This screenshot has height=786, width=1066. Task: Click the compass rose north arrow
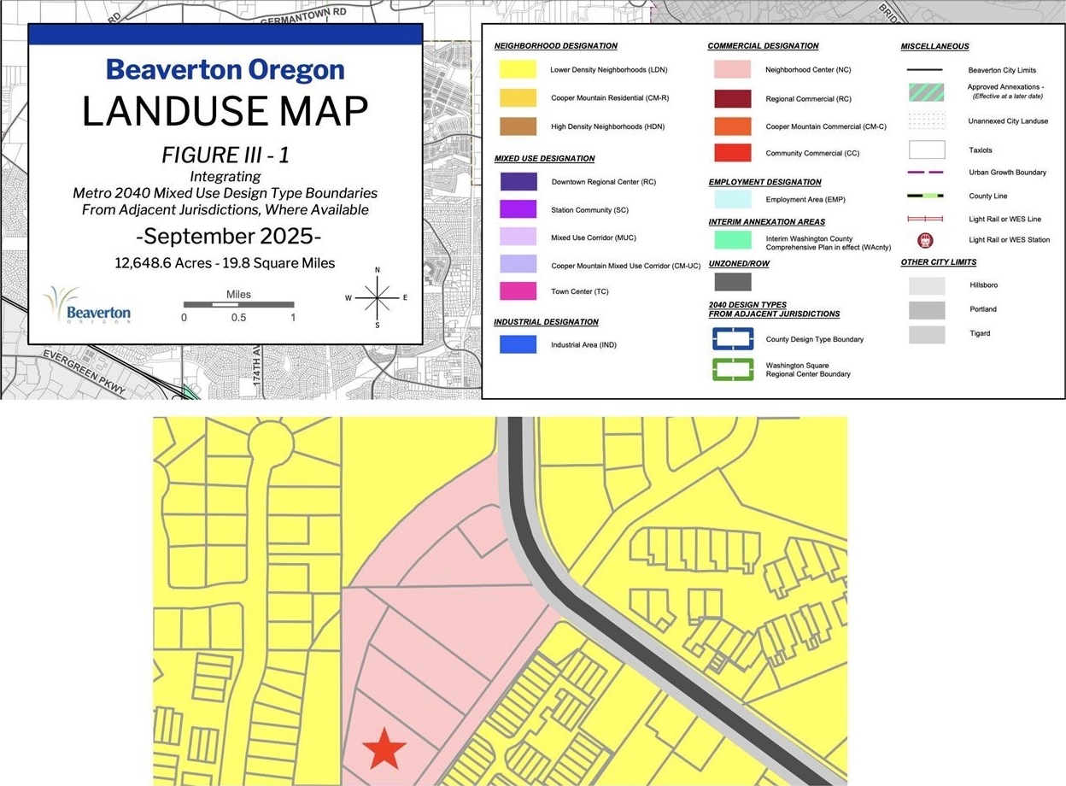click(377, 298)
